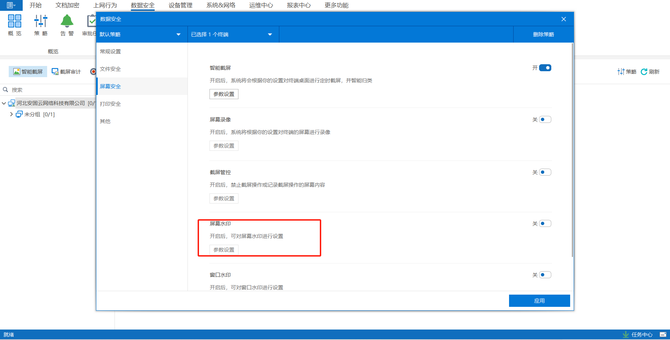Enable the 屏幕水印 toggle switch
Image resolution: width=670 pixels, height=340 pixels.
pyautogui.click(x=545, y=224)
